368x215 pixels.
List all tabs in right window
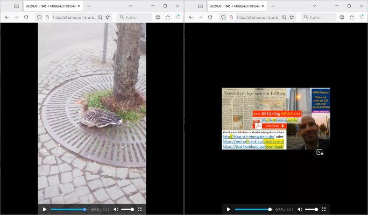point(313,6)
